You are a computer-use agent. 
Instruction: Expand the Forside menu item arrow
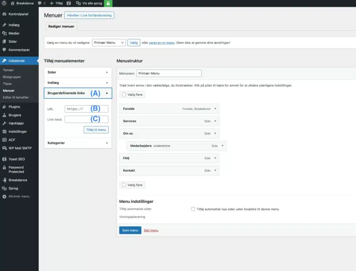click(x=215, y=109)
